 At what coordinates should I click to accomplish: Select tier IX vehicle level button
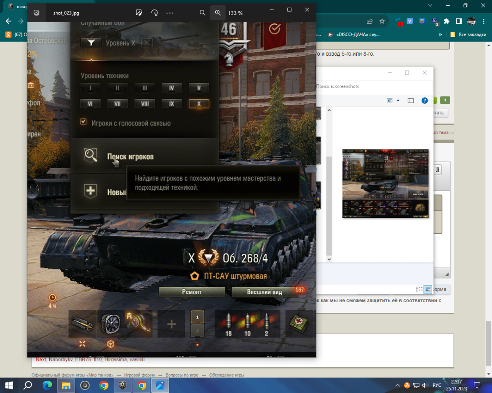172,104
